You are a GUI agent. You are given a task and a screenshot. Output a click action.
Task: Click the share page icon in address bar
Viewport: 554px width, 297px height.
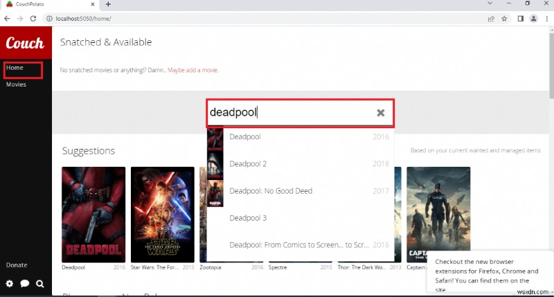tap(491, 19)
